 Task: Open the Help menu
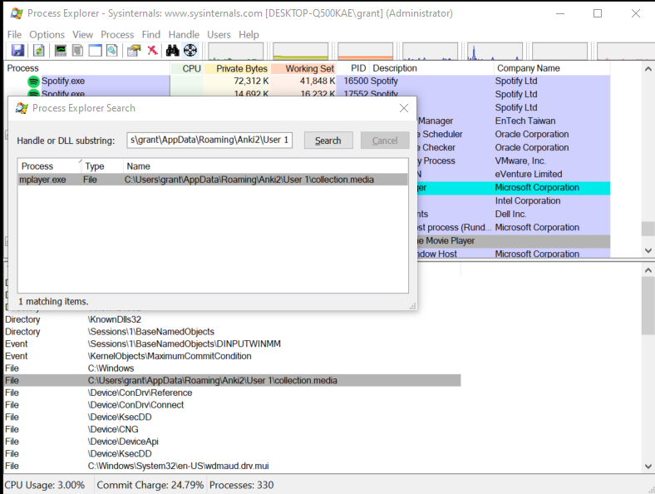coord(249,35)
